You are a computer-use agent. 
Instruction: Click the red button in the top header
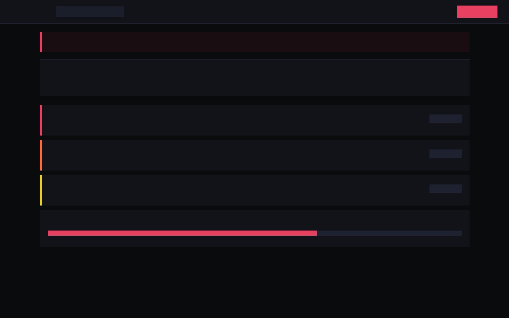pyautogui.click(x=477, y=12)
